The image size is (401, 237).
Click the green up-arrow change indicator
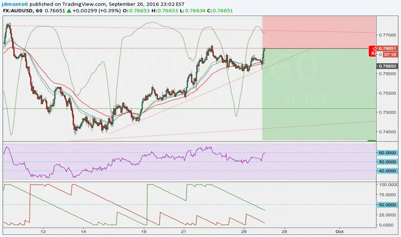tap(69, 11)
